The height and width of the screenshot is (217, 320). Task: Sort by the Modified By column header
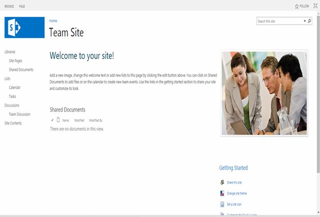tap(96, 120)
